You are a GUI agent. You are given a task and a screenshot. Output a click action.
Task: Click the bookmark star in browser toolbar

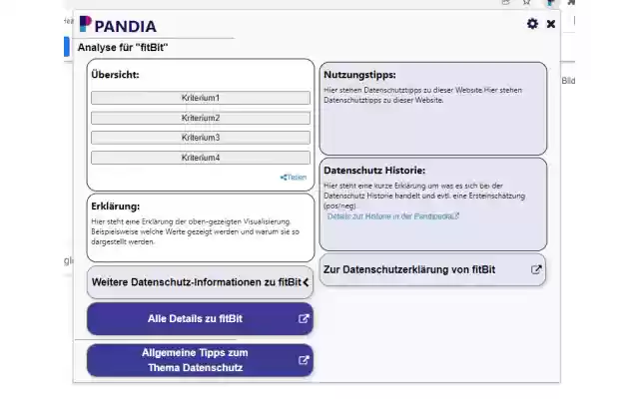point(526,2)
